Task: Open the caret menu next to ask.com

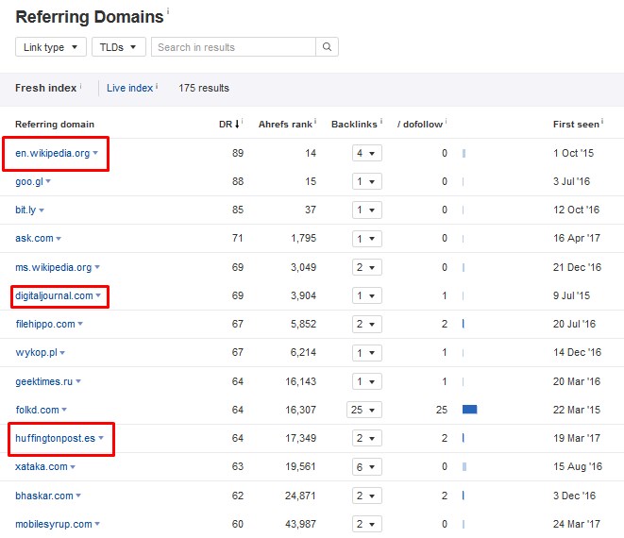Action: tap(59, 239)
